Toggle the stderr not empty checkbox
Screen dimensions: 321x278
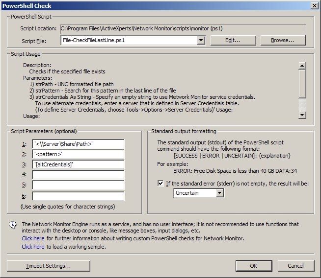[160, 183]
